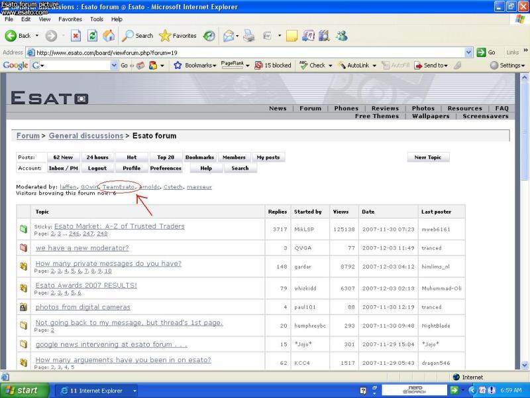The height and width of the screenshot is (398, 530).
Task: Click the browser address field
Action: (x=250, y=52)
